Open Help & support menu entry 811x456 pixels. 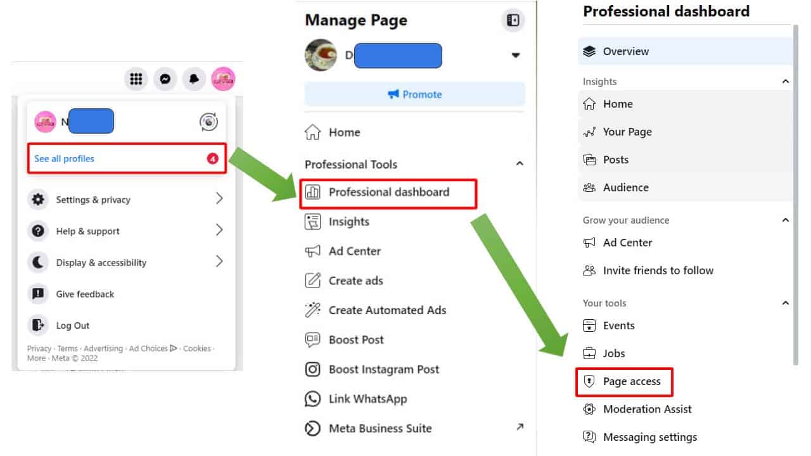point(127,231)
